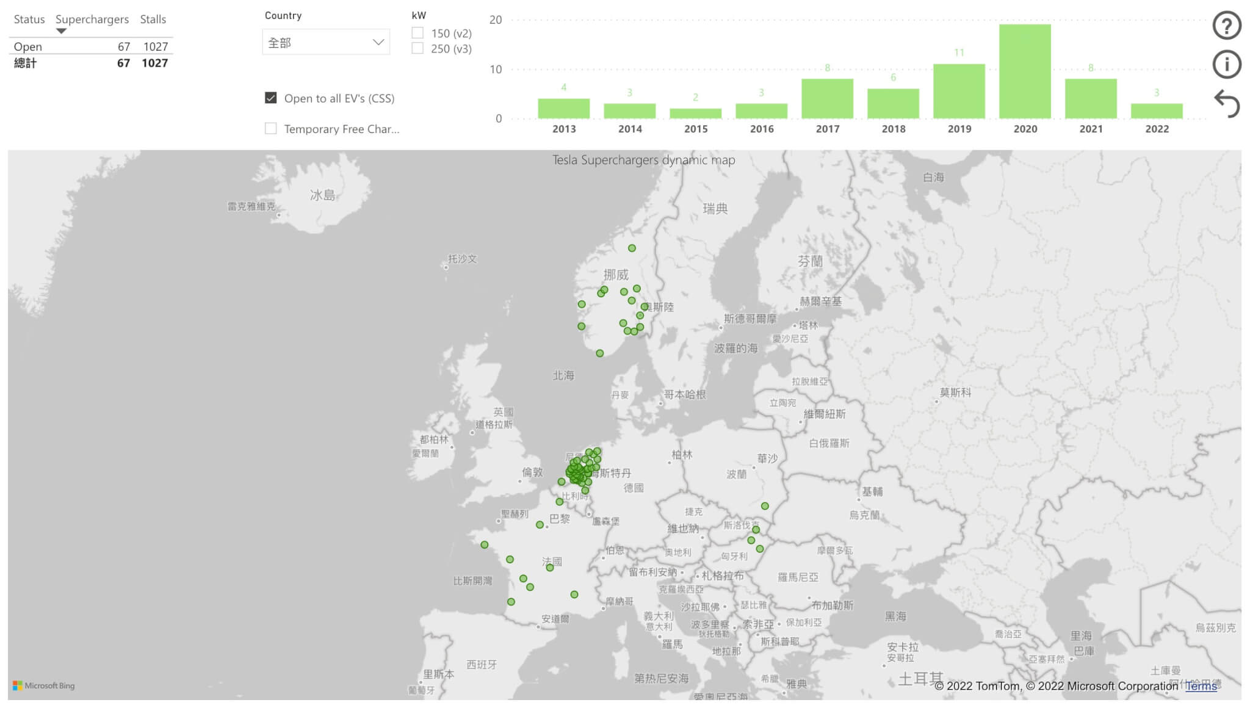Sort by the Stalls column header
The image size is (1250, 708).
click(x=153, y=20)
